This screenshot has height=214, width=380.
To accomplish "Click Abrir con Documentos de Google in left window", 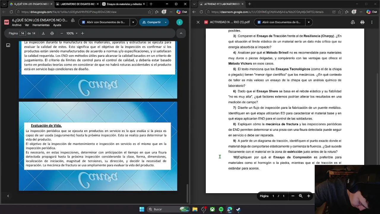I will click(x=104, y=22).
